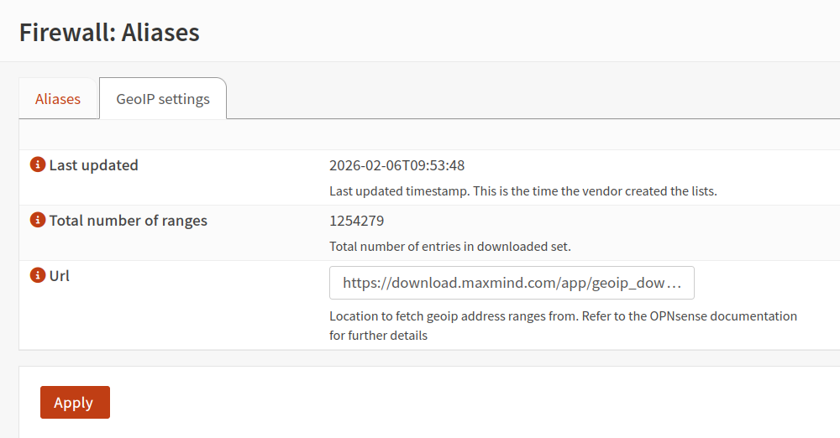This screenshot has width=840, height=438.
Task: Click the Location to fetch geoip help text
Action: coord(470,316)
